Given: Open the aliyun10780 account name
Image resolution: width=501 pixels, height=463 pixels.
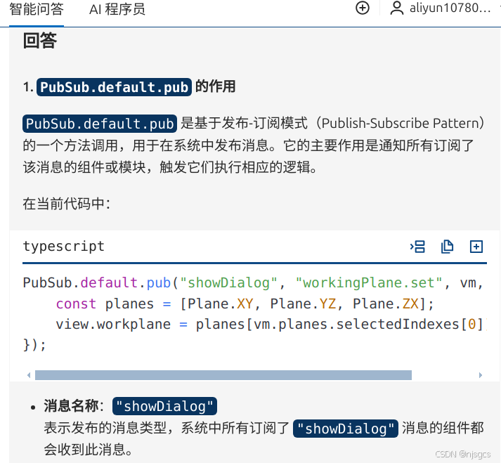Looking at the screenshot, I should 450,8.
